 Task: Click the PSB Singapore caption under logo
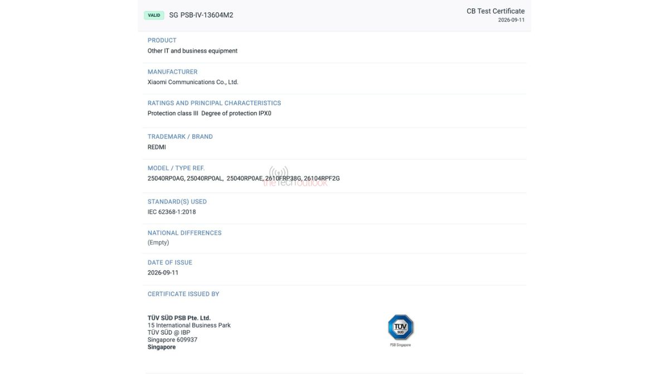coord(400,345)
